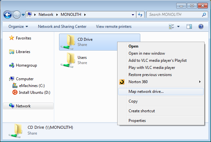
Task: Open the Organize menu
Action: (18, 27)
